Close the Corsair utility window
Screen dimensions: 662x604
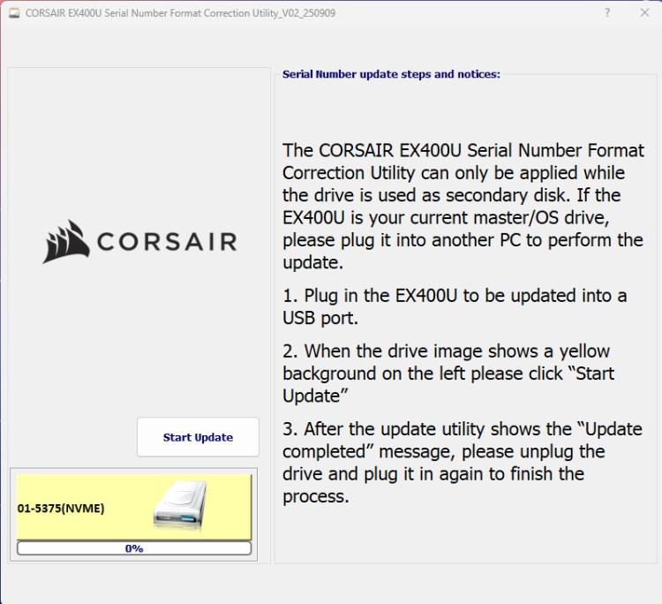click(x=644, y=13)
